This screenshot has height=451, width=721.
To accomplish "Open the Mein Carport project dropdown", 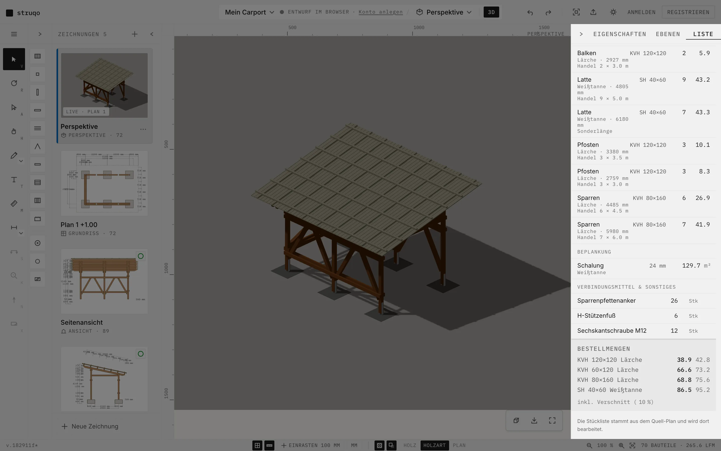I will (249, 12).
